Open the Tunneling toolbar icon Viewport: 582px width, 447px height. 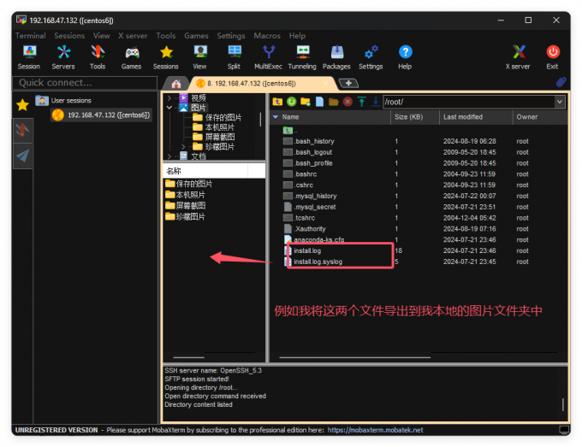302,57
